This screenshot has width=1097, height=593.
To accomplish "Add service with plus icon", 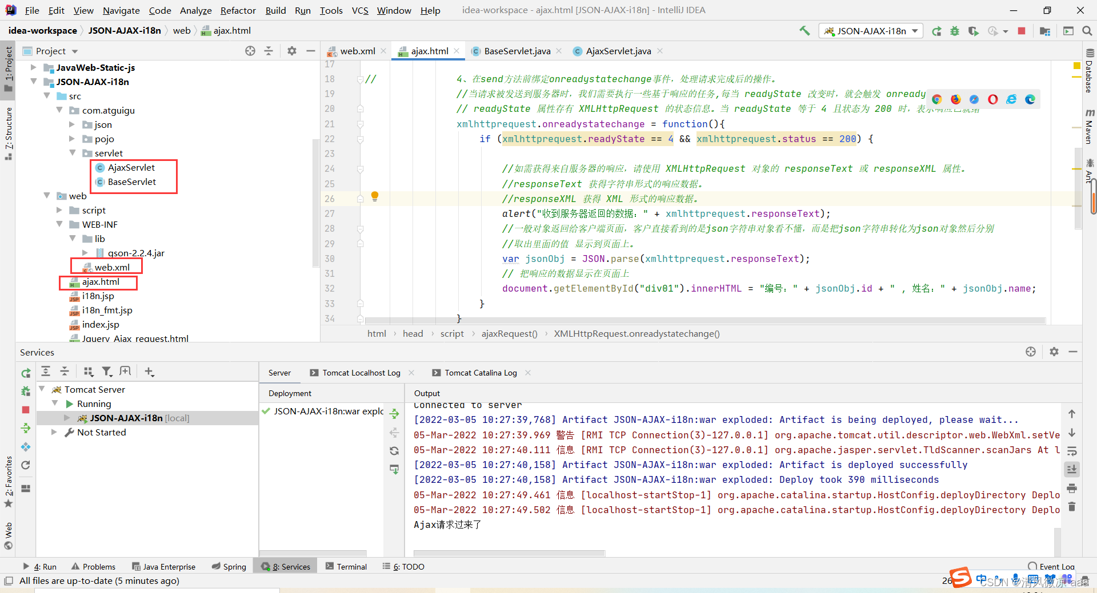I will (149, 372).
